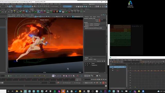
Task: Open the fps dropdown in the range bar
Action: click(x=88, y=83)
